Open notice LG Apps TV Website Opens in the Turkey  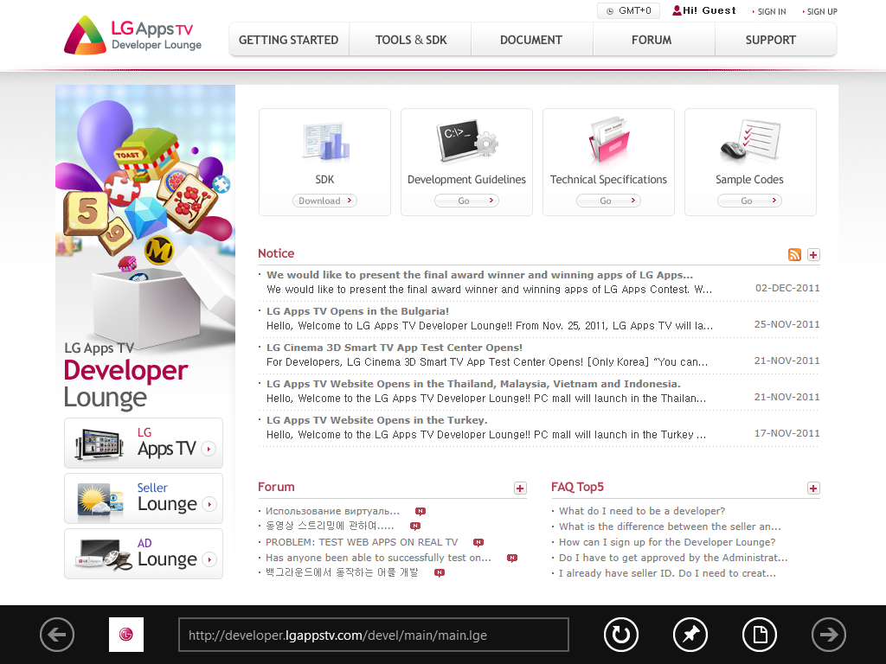click(377, 420)
